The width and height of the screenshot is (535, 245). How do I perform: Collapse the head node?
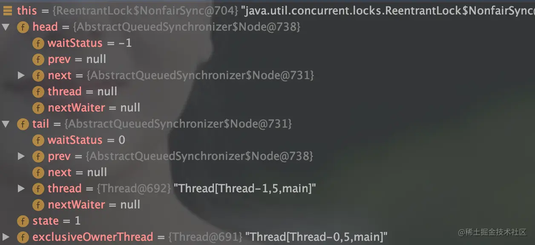click(6, 27)
